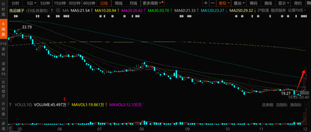The width and height of the screenshot is (311, 132).
Task: Click MAVOL1:19.861万 value
Action: coord(88,105)
